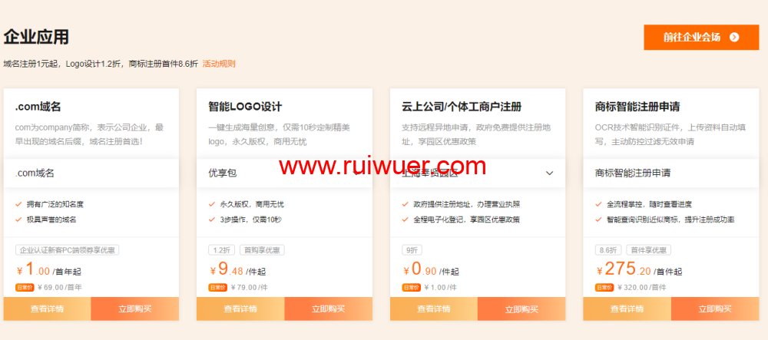Click checkmark icon beside 全流程掌控，随时查看进度
Screen dimensions: 768x340
pos(599,204)
